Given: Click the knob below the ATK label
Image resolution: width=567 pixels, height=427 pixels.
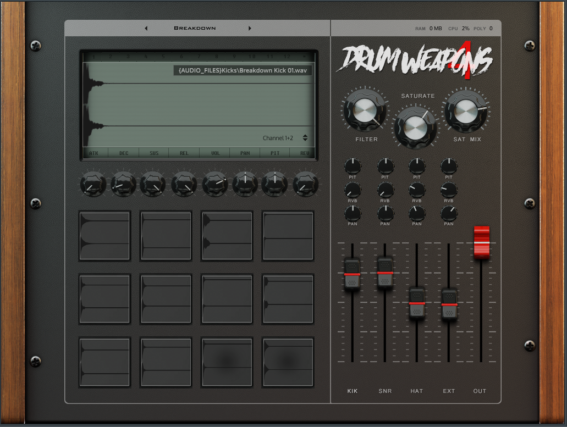Looking at the screenshot, I should (x=93, y=184).
